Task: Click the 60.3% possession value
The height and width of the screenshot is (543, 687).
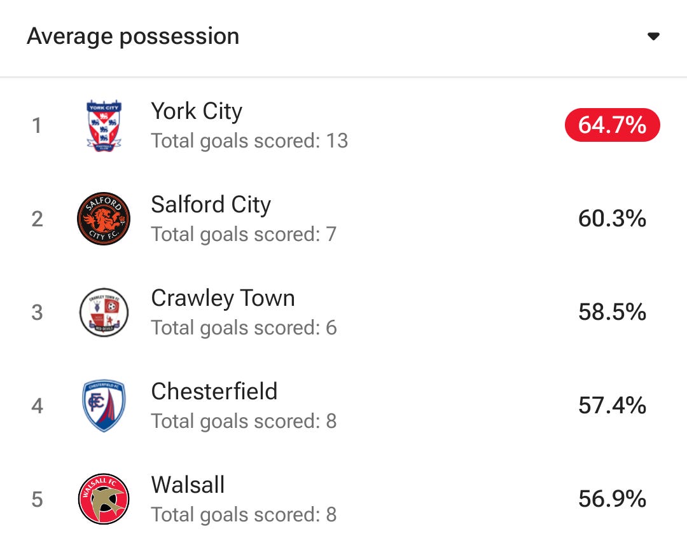Action: [x=613, y=219]
